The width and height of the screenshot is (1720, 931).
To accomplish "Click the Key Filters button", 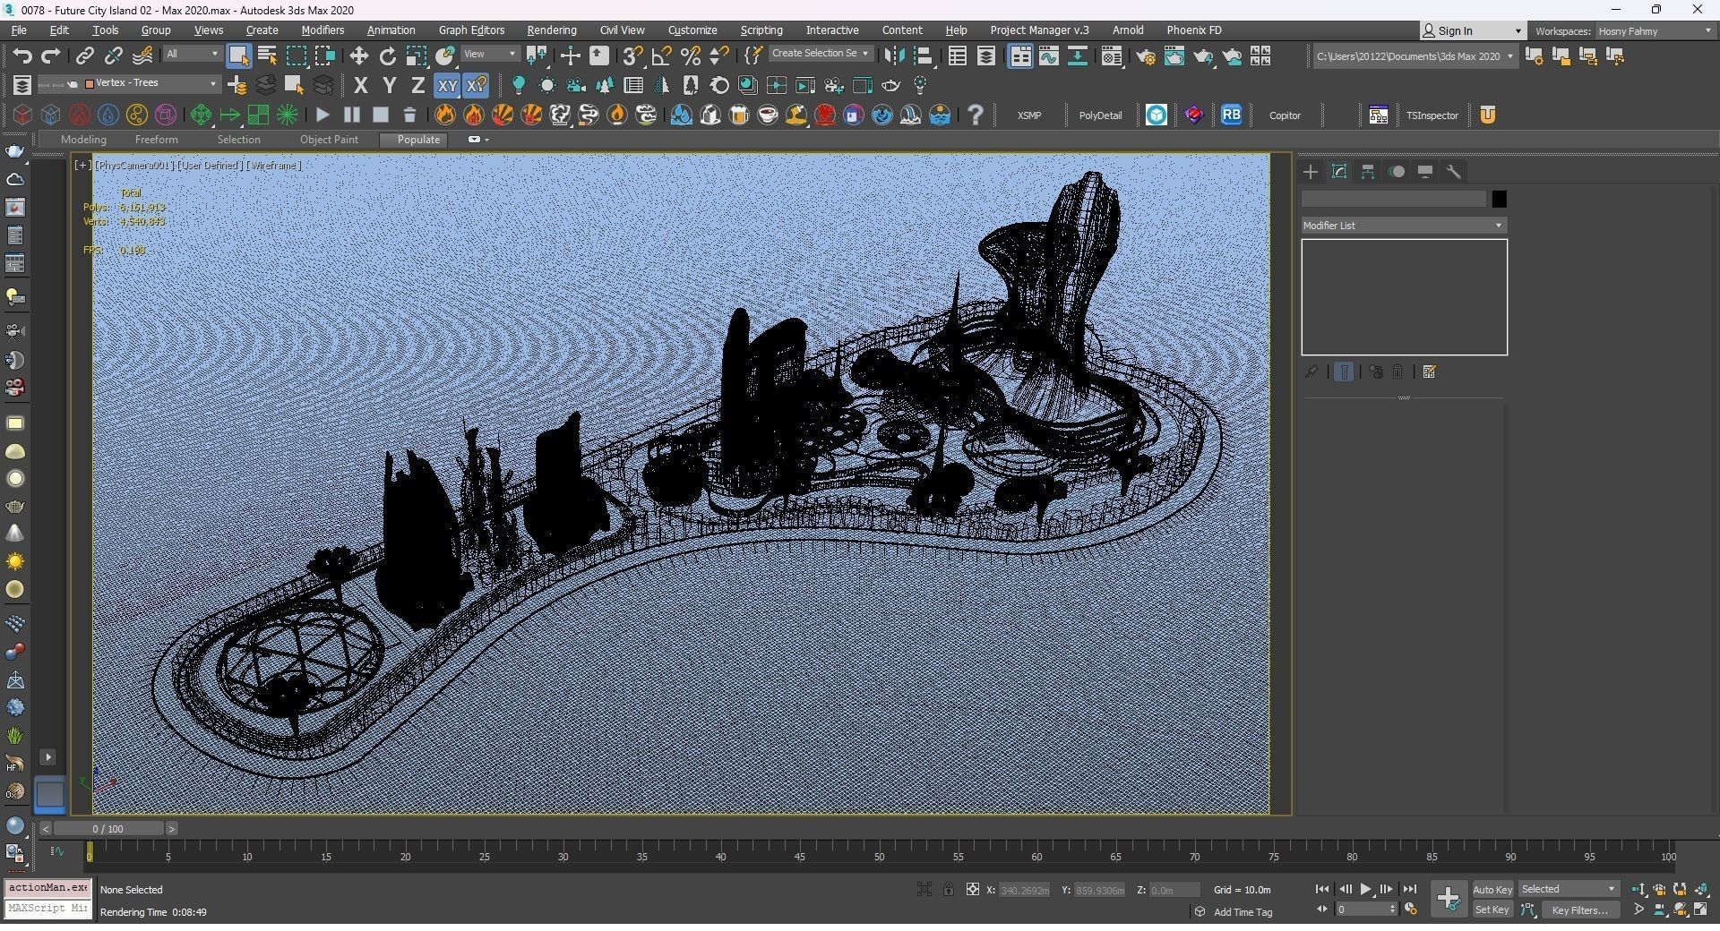I will [1579, 910].
